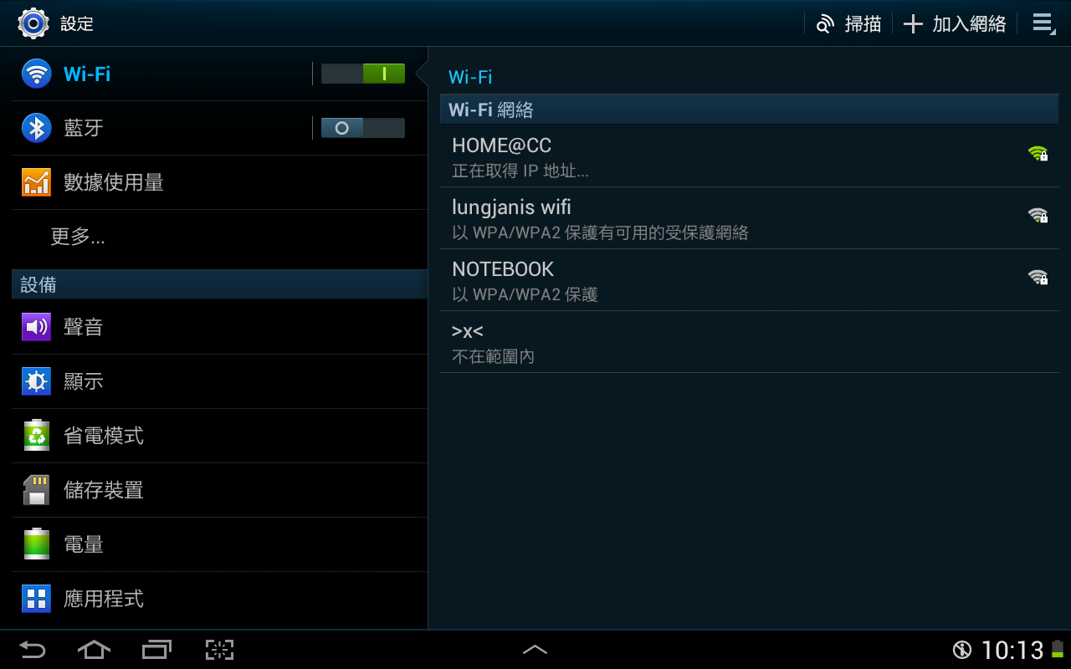Image resolution: width=1071 pixels, height=669 pixels.
Task: Select the NOTEBOOK network
Action: 749,280
